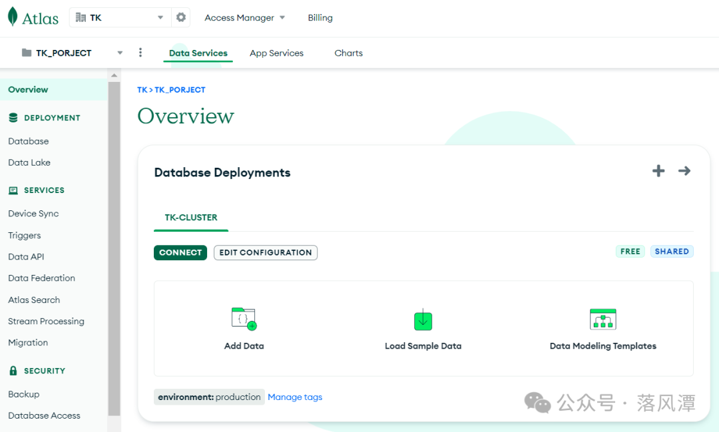This screenshot has height=432, width=719.
Task: Click the TK_PORJECT folder icon
Action: (27, 53)
